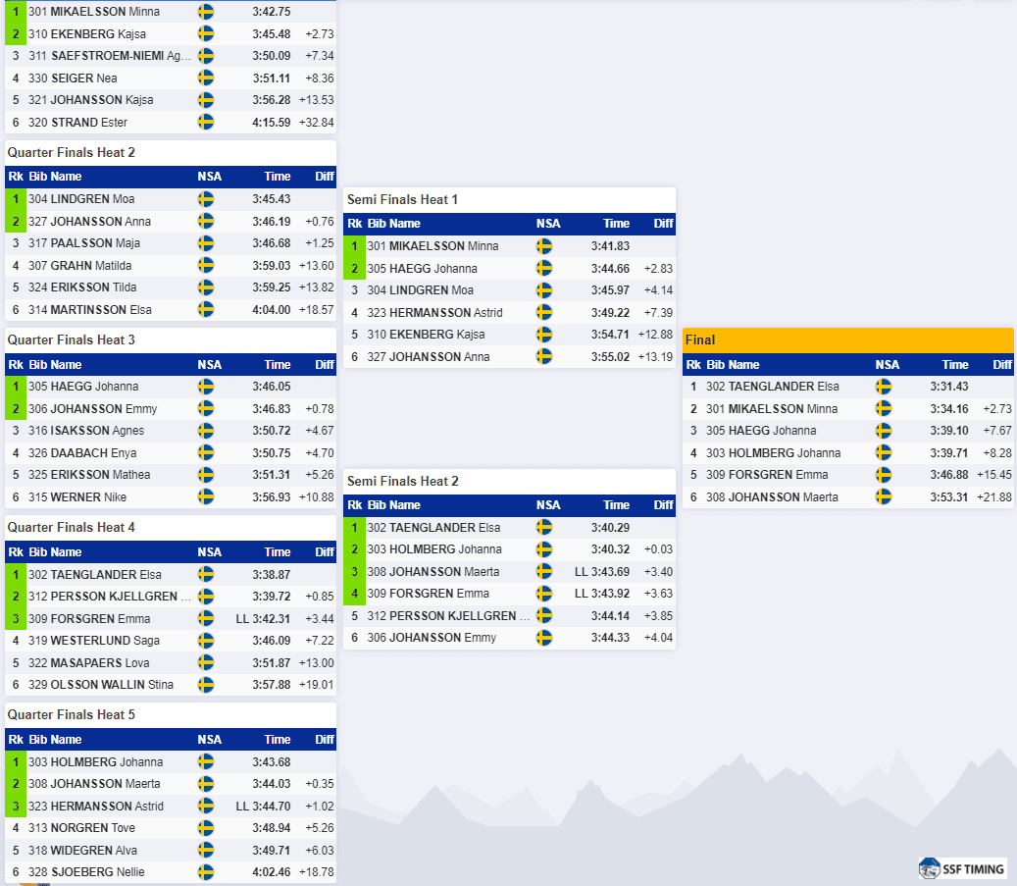Click Time column header in Final table
This screenshot has height=886, width=1017.
[955, 365]
